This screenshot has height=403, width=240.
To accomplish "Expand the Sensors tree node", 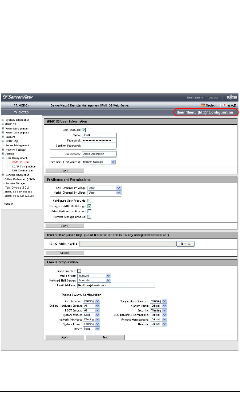I will click(3, 137).
